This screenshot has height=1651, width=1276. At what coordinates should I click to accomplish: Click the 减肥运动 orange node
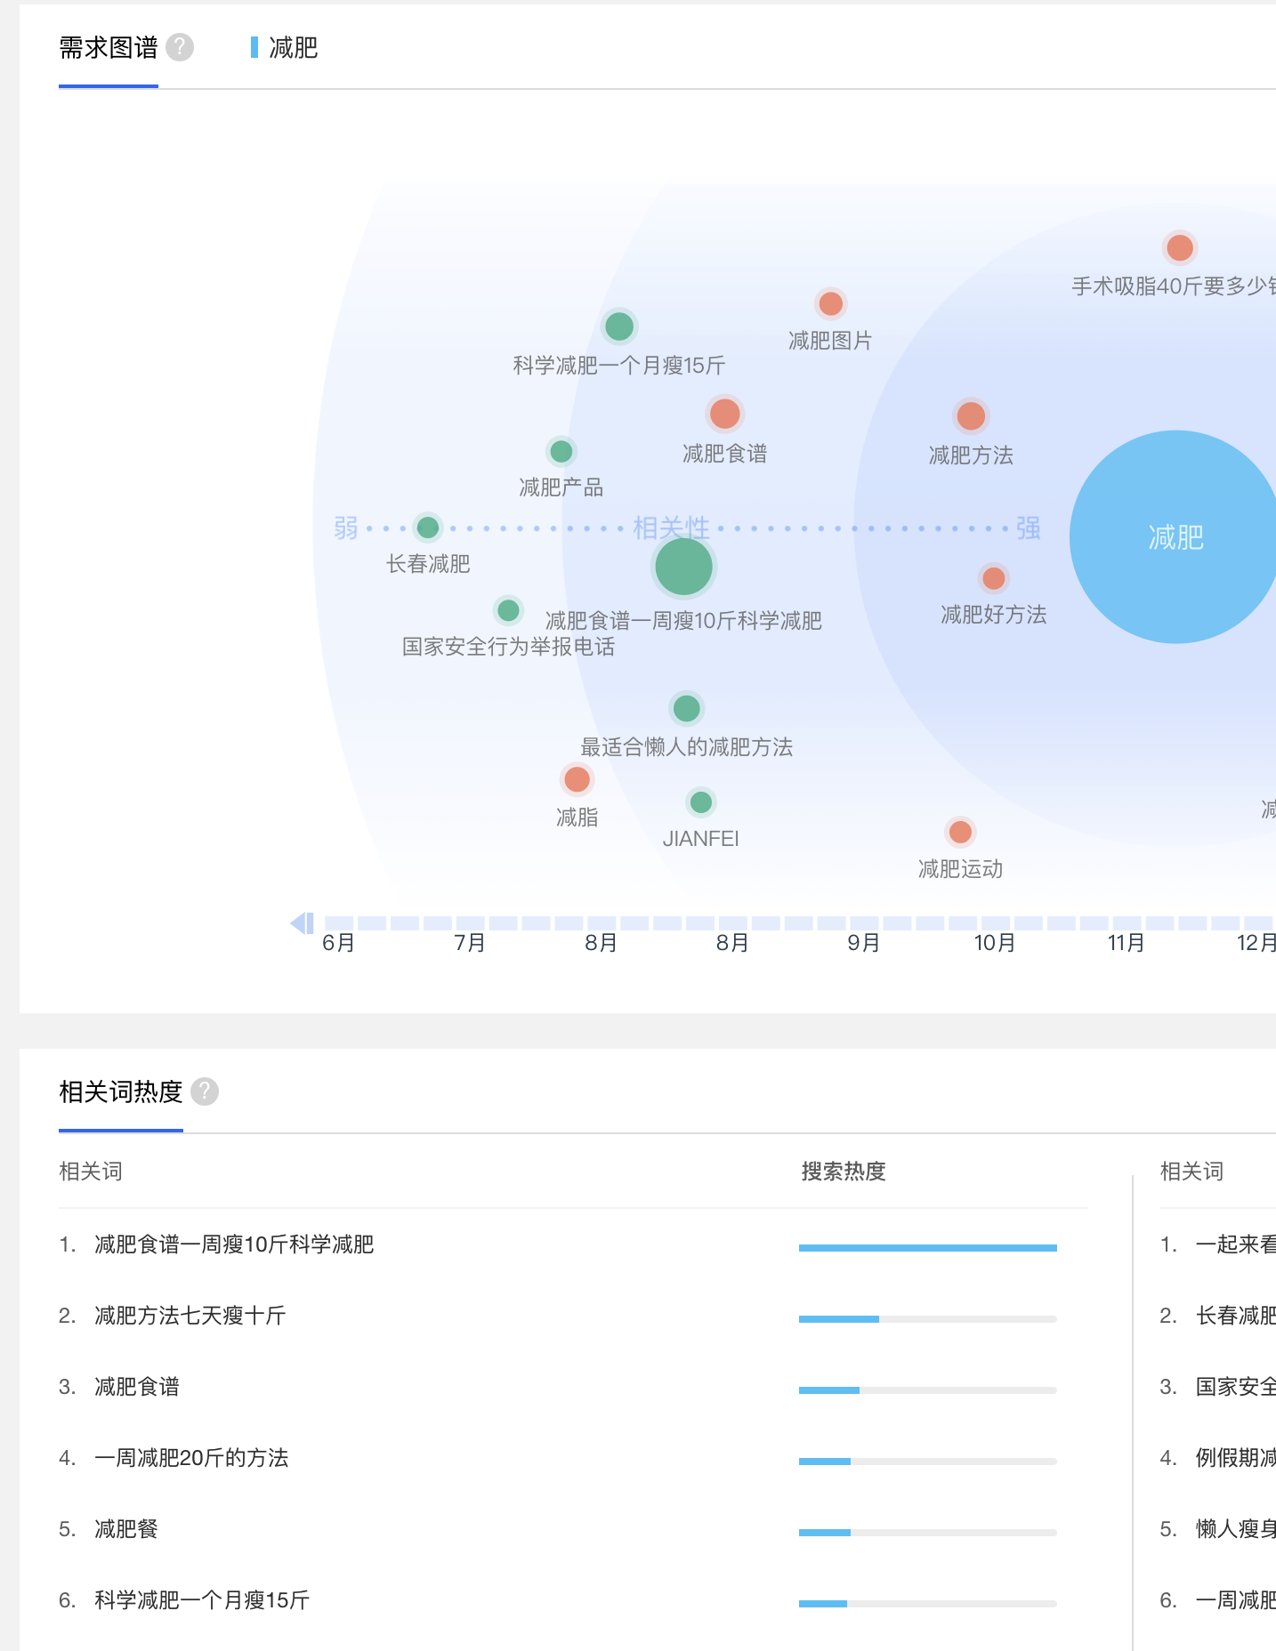(960, 832)
